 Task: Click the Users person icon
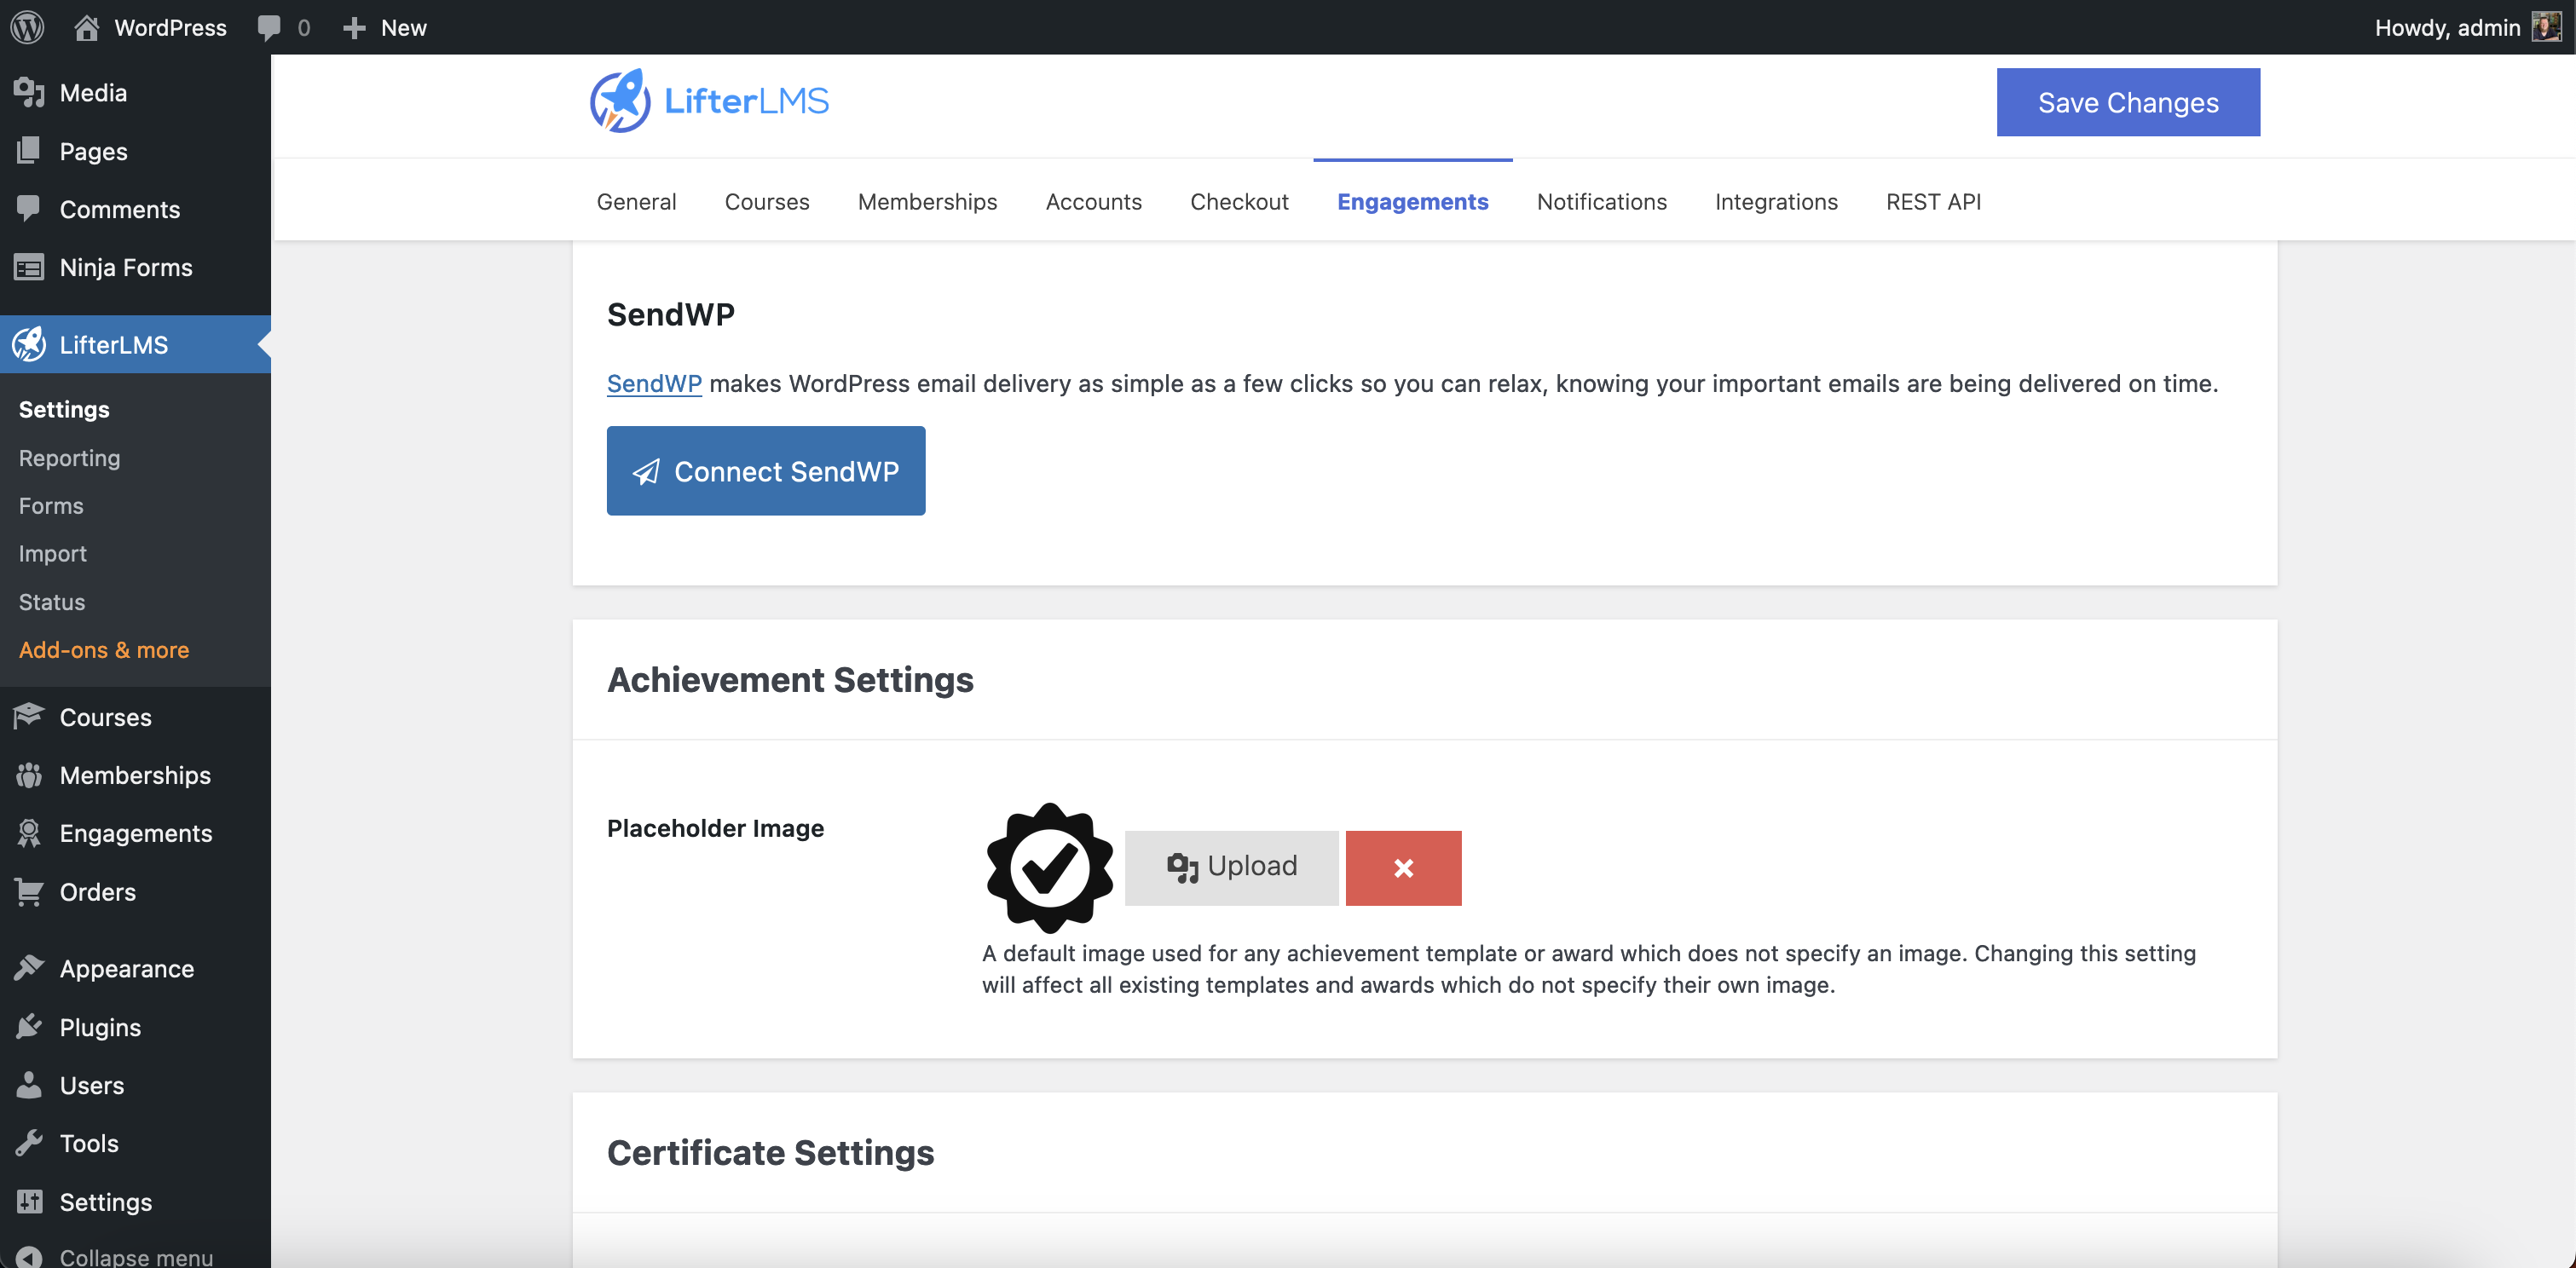point(29,1084)
